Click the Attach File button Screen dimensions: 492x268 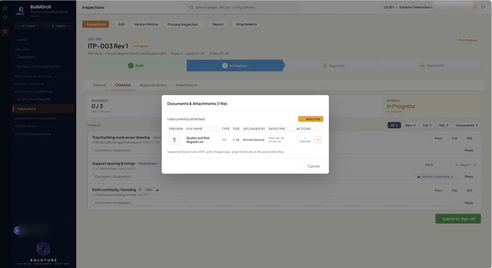tap(311, 119)
